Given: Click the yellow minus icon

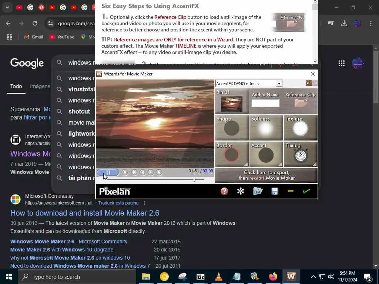Looking at the screenshot, I should [x=291, y=191].
